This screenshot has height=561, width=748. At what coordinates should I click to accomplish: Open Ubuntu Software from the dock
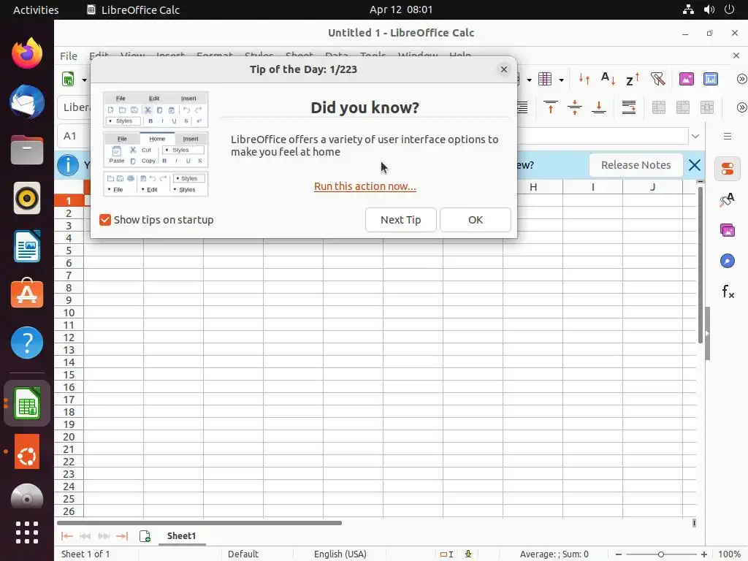(x=27, y=294)
